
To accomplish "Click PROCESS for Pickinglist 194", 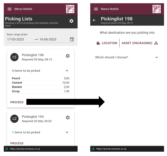I will click(x=17, y=143).
